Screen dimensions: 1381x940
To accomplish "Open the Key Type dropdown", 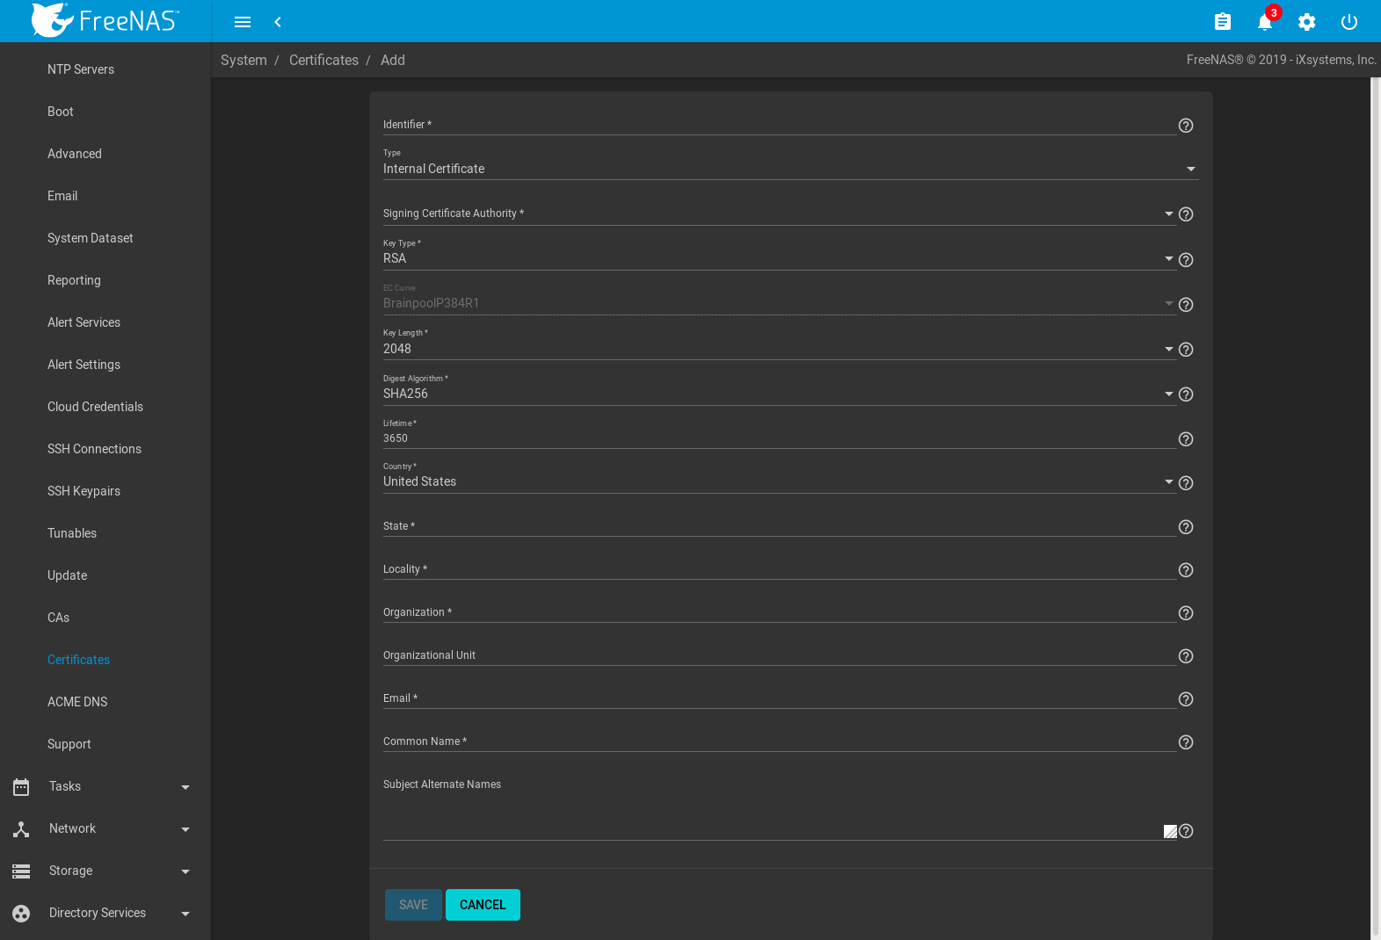I will click(779, 259).
